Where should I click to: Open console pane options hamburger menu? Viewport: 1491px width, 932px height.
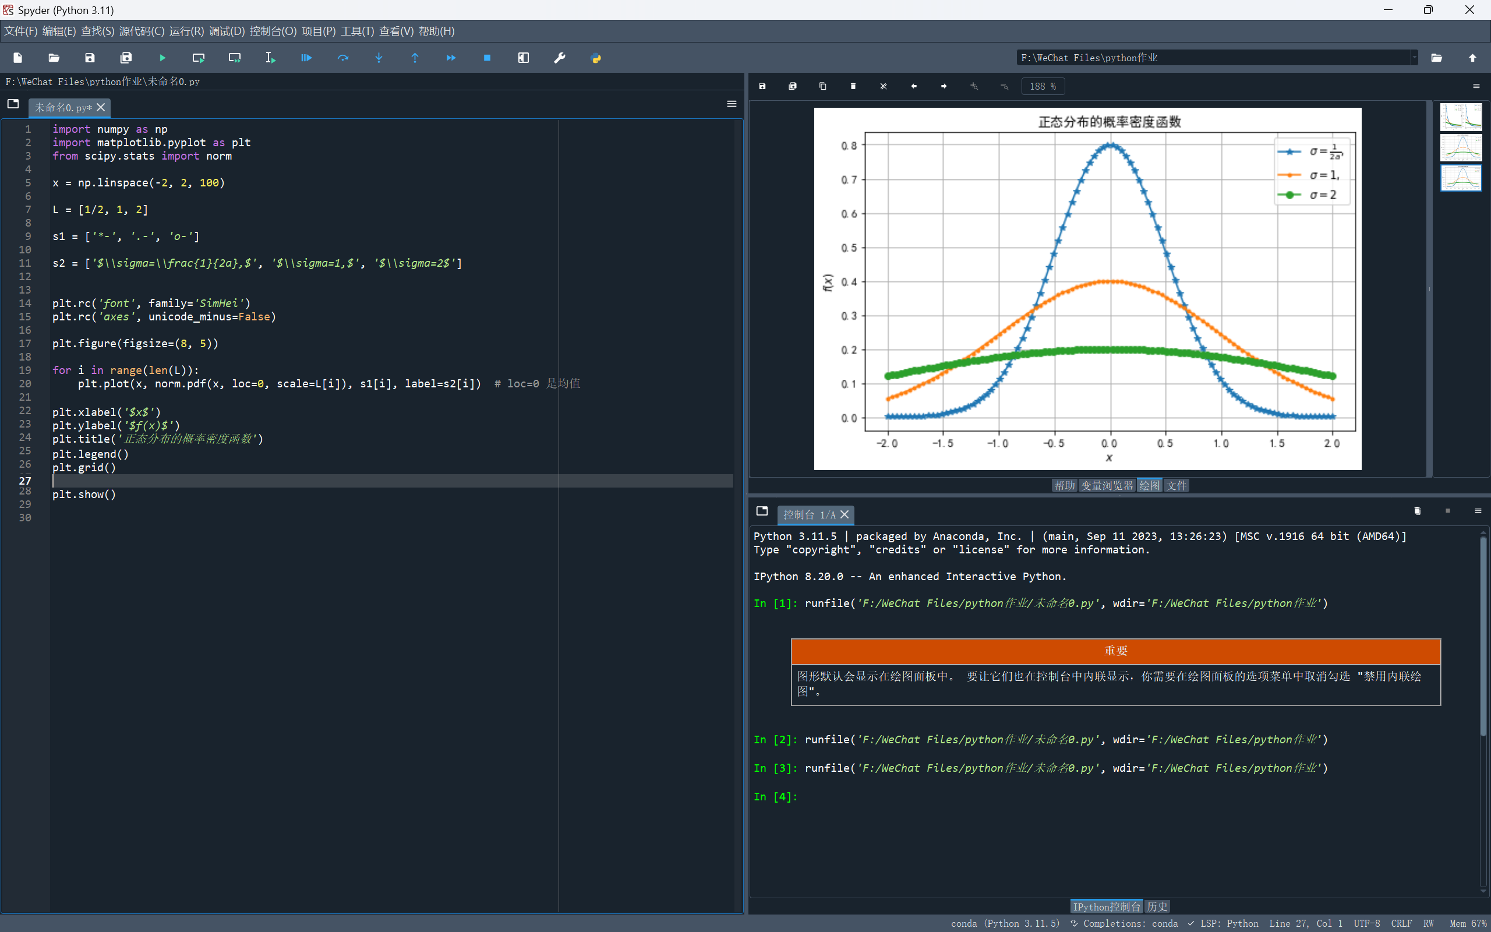[x=1478, y=511]
